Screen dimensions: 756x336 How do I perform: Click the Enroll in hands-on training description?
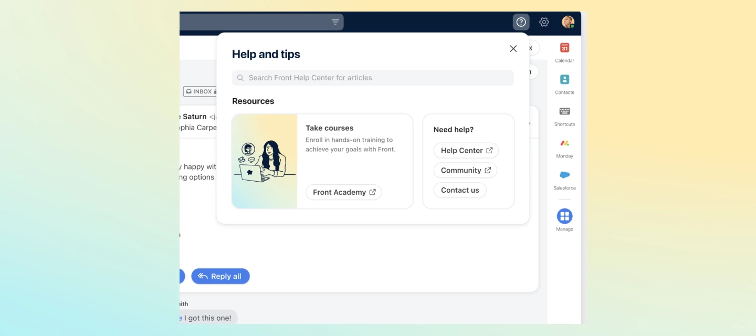(x=351, y=144)
